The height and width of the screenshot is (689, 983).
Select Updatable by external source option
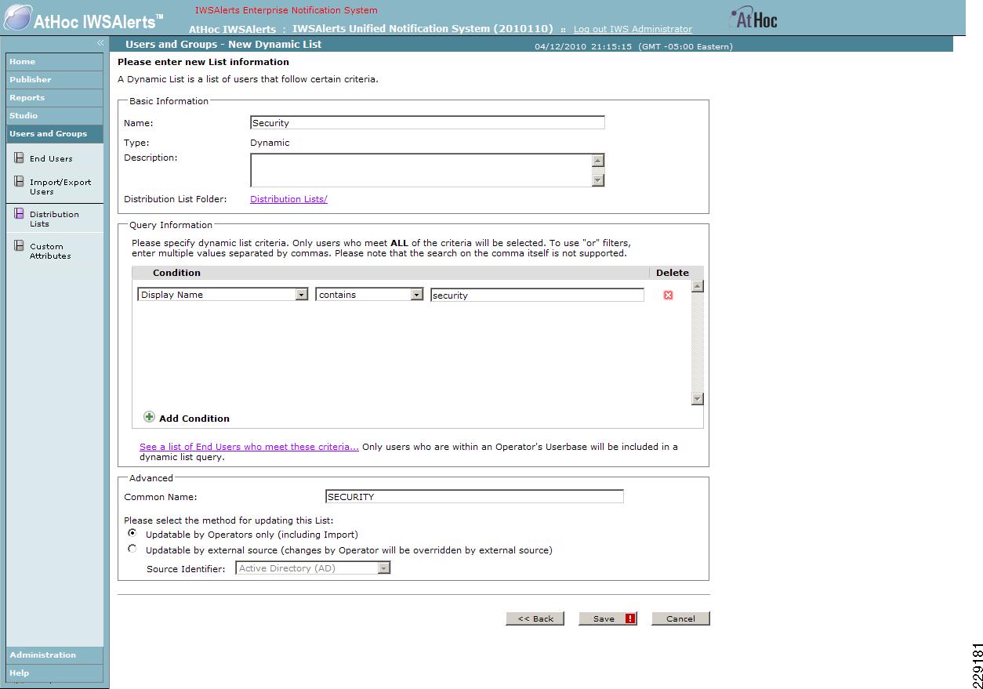tap(132, 549)
